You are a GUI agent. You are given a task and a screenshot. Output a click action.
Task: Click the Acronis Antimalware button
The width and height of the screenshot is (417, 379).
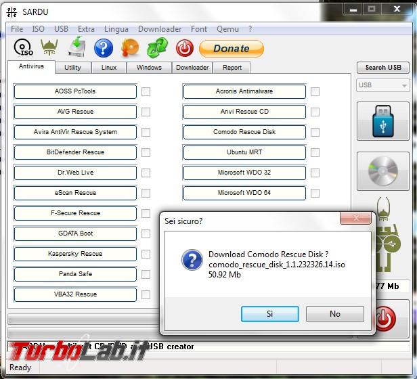(x=244, y=91)
